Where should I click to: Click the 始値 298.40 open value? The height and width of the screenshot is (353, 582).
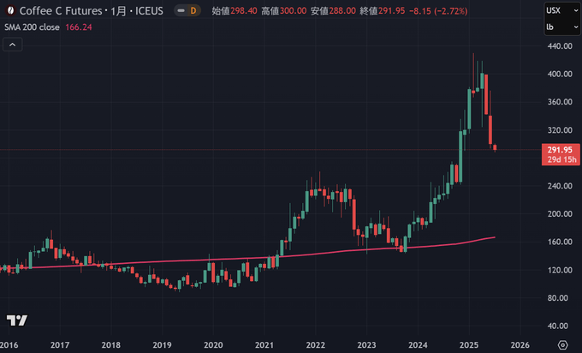coord(227,11)
